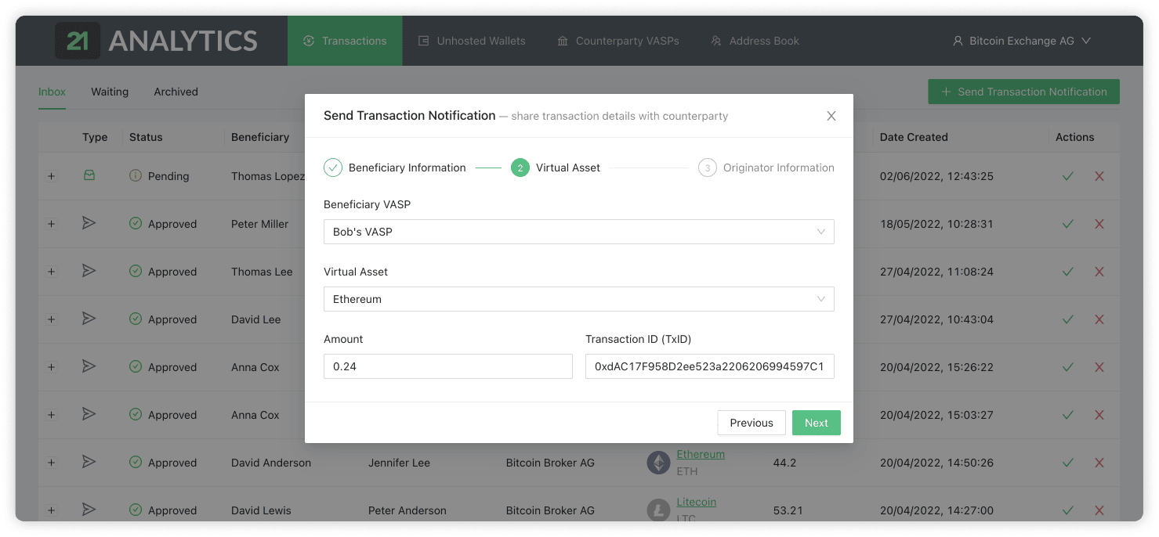This screenshot has height=537, width=1159.
Task: Click the Amount input field
Action: 448,366
